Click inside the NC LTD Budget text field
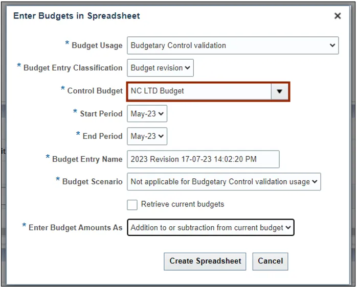The image size is (357, 287). coord(199,91)
